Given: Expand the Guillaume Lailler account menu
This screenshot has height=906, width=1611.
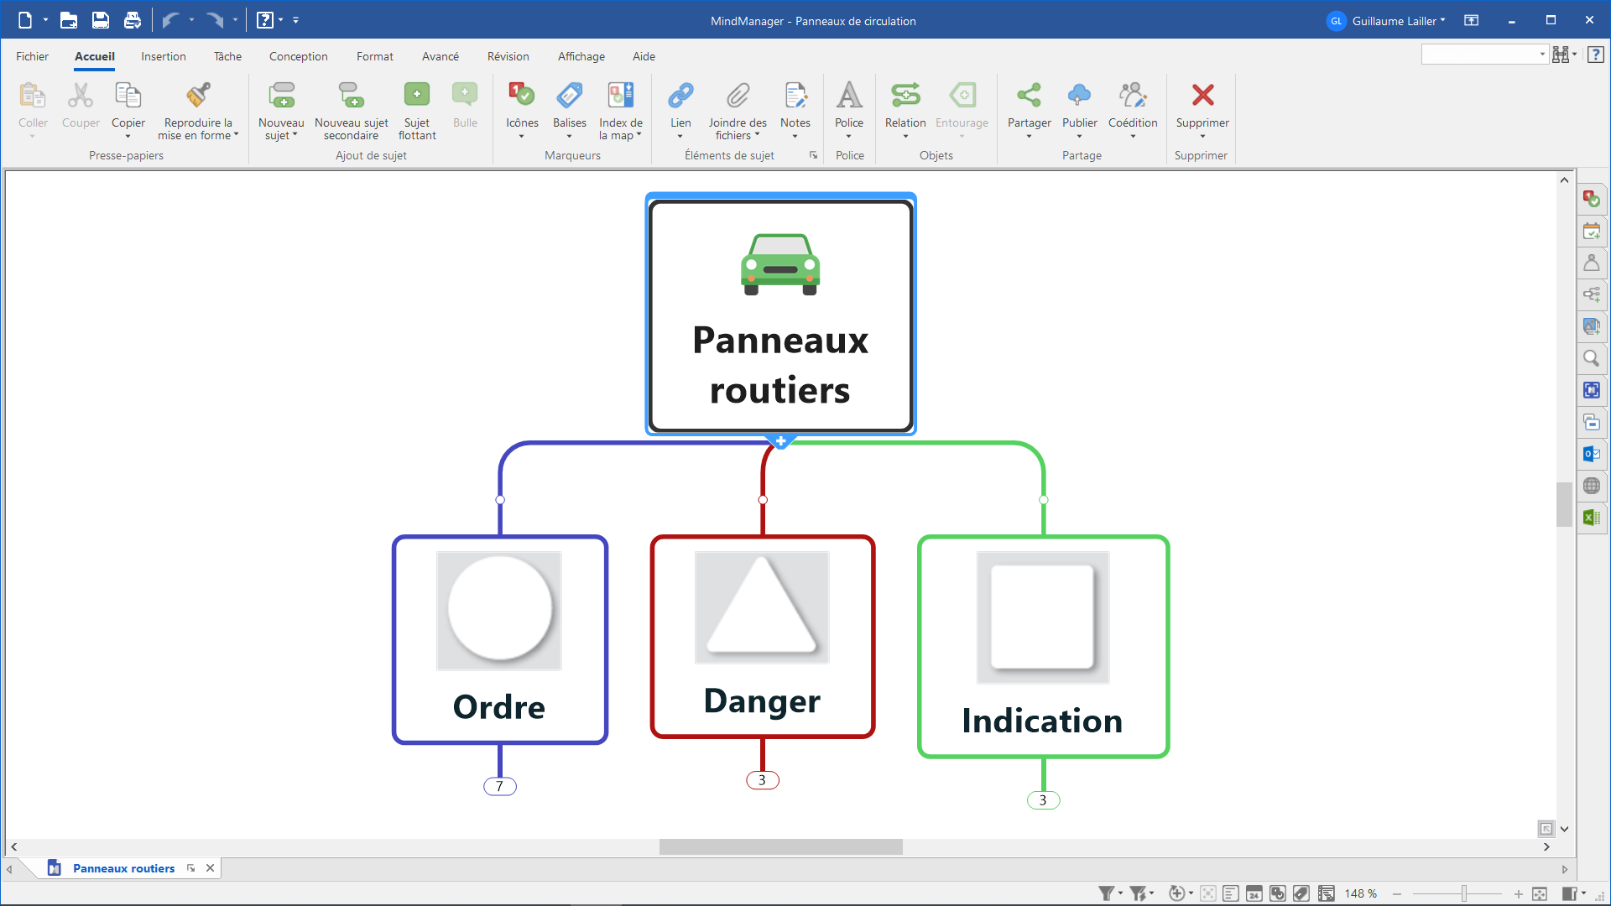Looking at the screenshot, I should [1397, 21].
